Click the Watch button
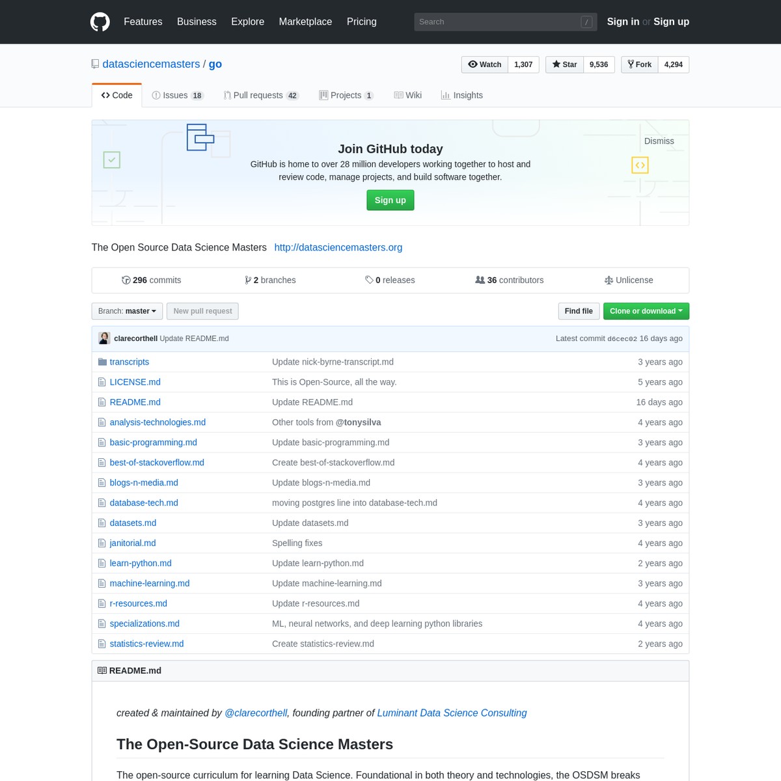The image size is (781, 781). (x=485, y=64)
